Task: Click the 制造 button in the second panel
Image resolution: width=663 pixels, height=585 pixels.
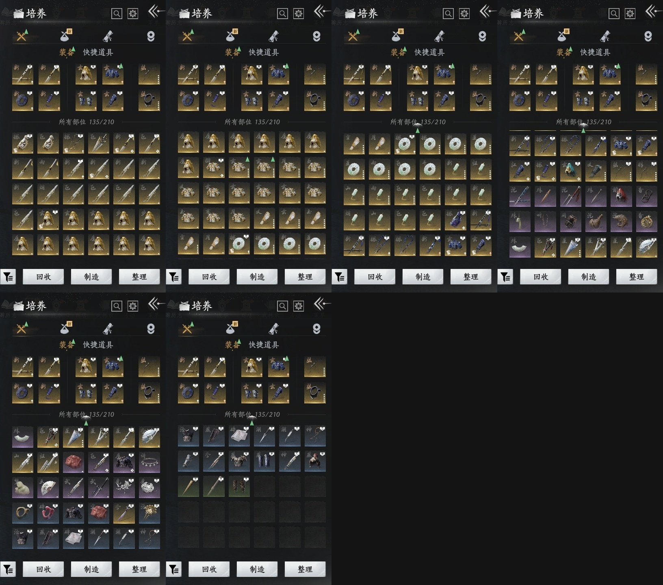Action: (x=257, y=277)
